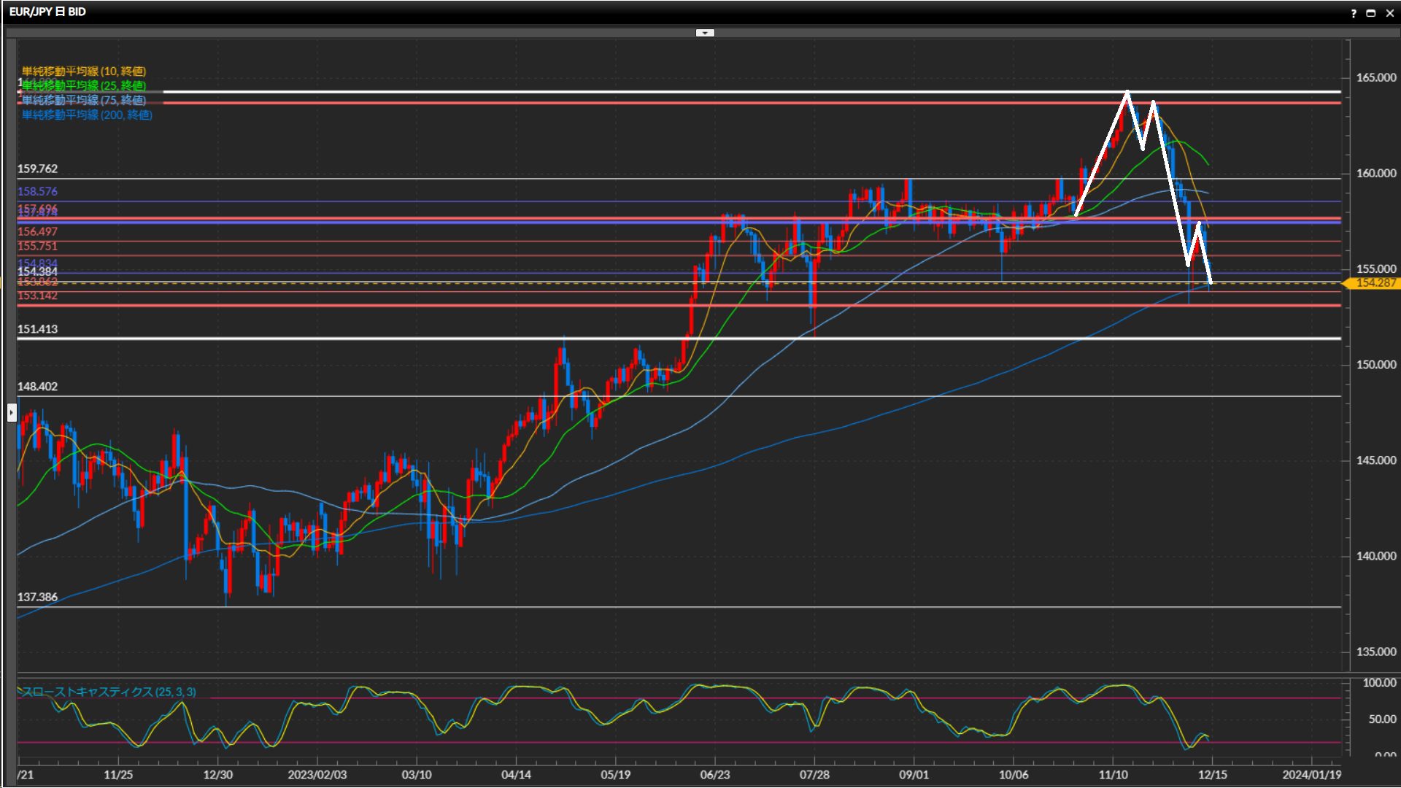Open the Slow Stochastics (25,3,3) indicator label

(x=108, y=692)
